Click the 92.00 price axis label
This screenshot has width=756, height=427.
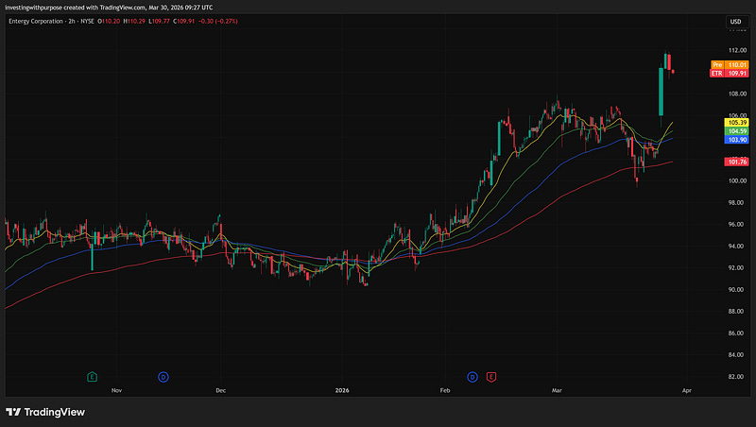tap(737, 268)
